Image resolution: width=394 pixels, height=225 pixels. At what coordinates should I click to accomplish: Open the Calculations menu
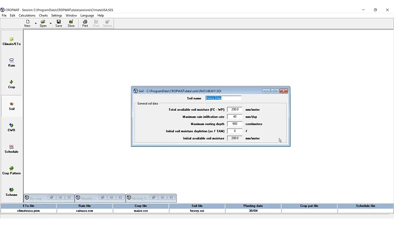27,16
